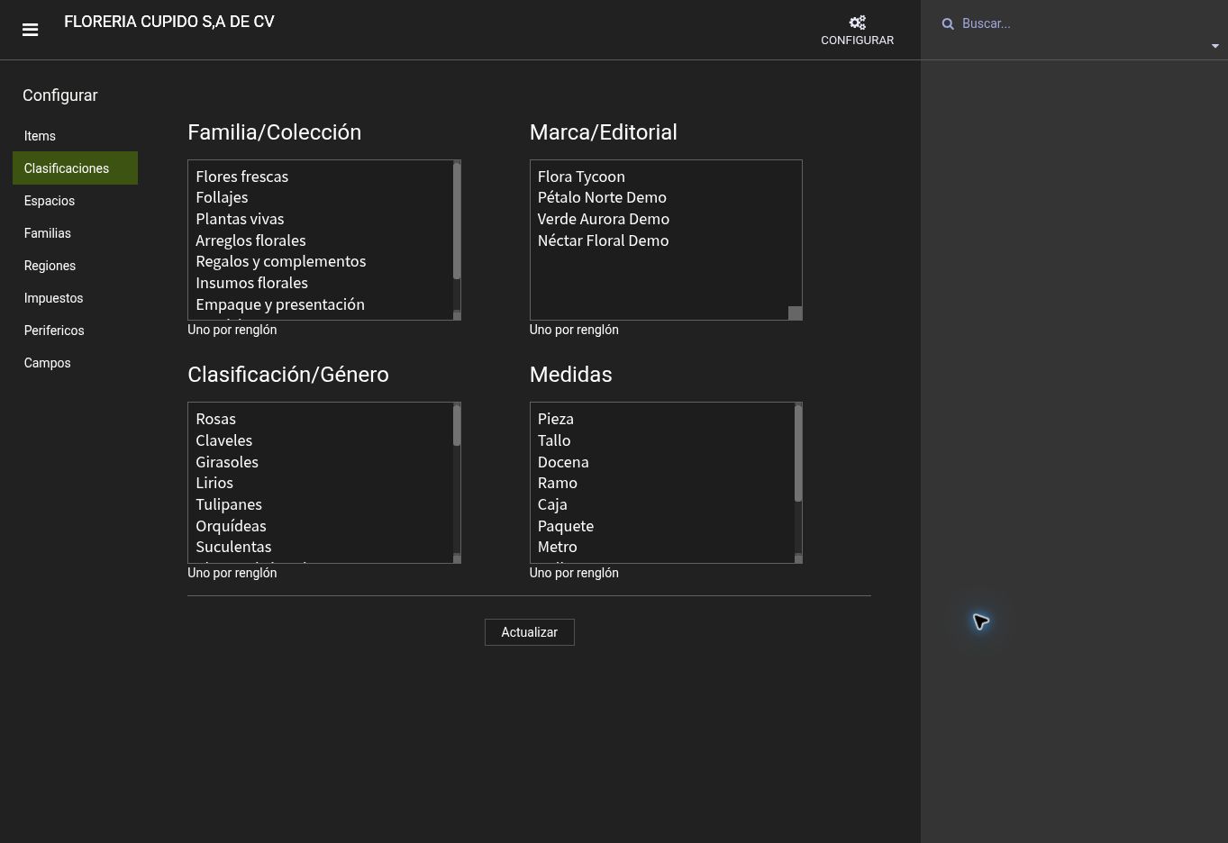Click 'Empaque y presentación' line
The height and width of the screenshot is (843, 1228).
tap(280, 304)
